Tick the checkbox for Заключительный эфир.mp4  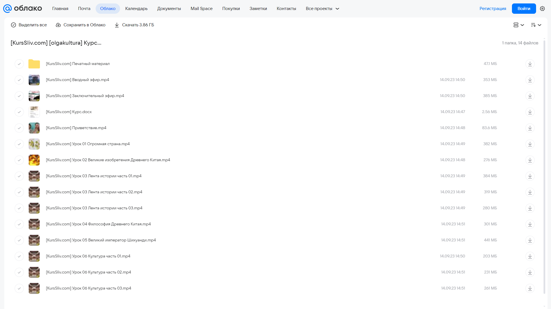tap(19, 96)
